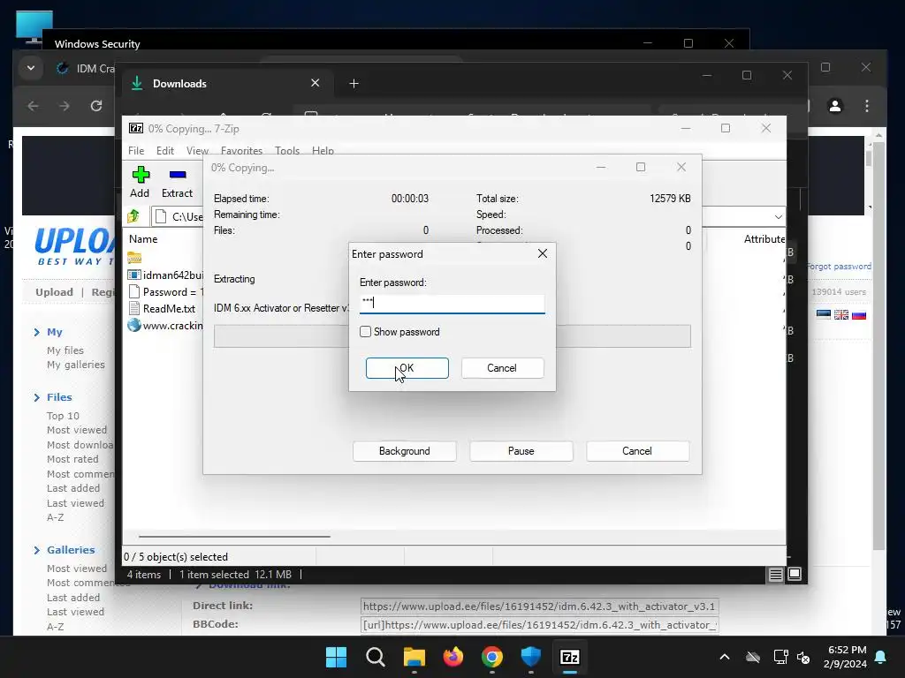This screenshot has height=678, width=905.
Task: Open the 7-Zip Tools menu
Action: pos(287,150)
